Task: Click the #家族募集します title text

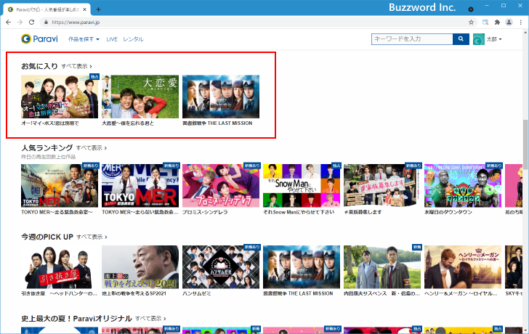Action: (x=363, y=212)
